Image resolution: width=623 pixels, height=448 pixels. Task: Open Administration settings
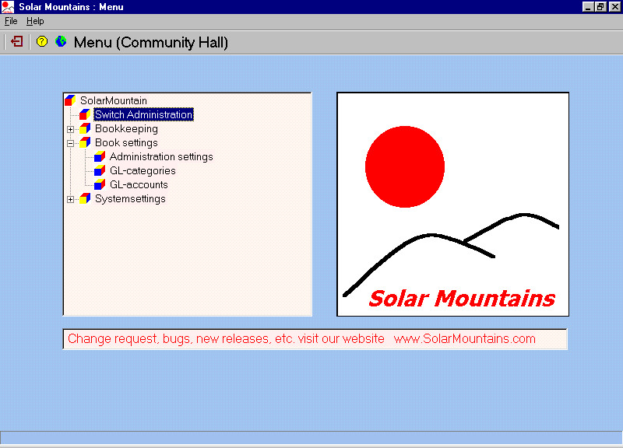point(161,156)
